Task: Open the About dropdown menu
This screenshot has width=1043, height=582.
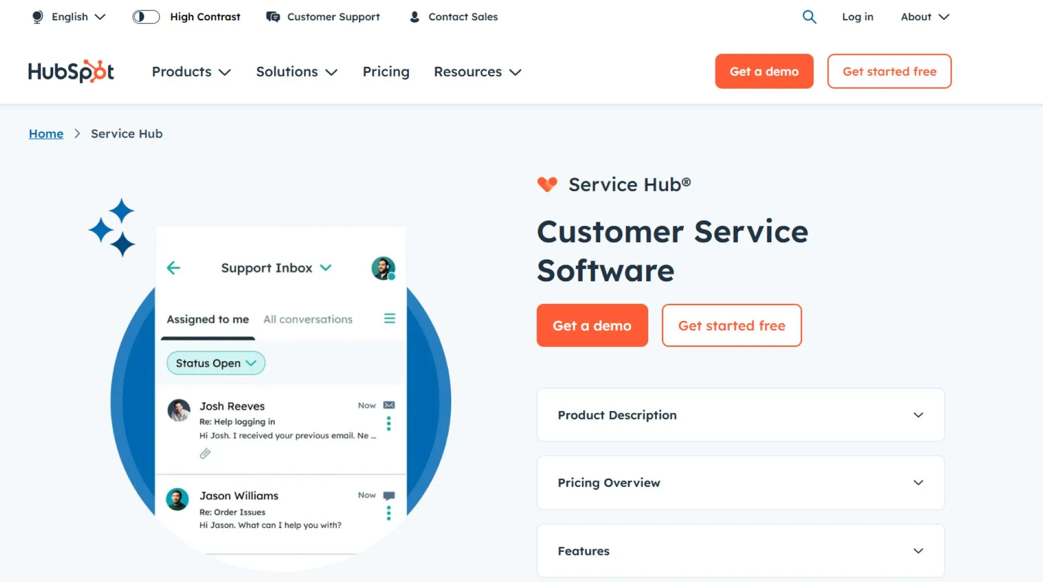Action: (925, 17)
